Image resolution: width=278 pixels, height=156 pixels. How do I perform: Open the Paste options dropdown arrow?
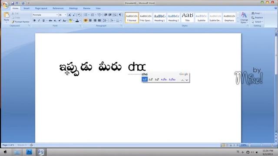pyautogui.click(x=7, y=23)
